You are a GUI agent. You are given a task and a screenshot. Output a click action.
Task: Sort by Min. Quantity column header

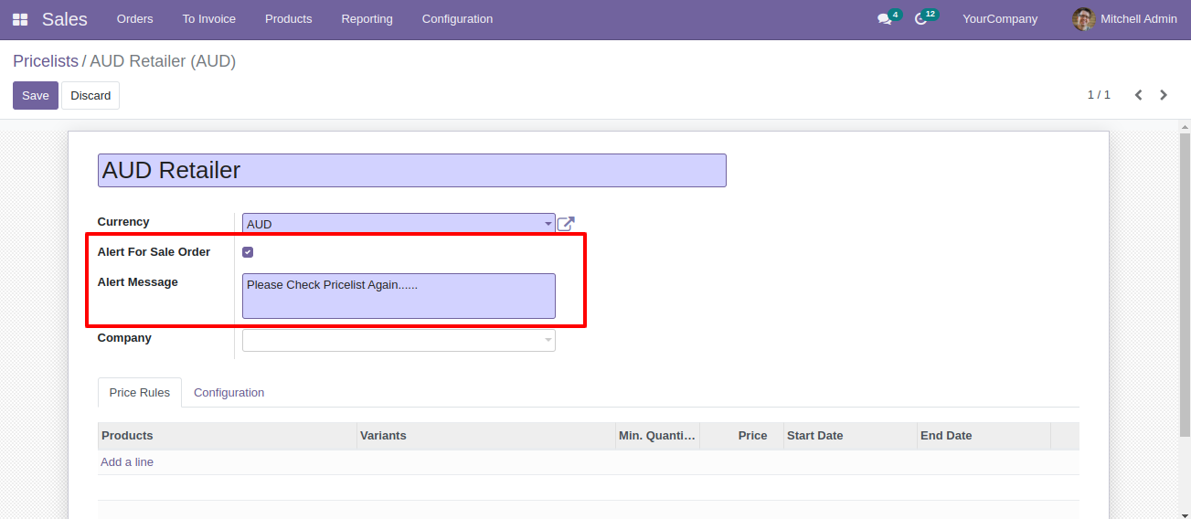(658, 436)
